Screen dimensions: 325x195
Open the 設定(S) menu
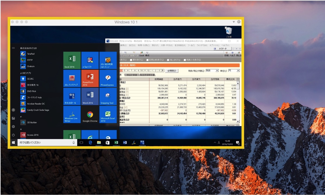pos(132,45)
